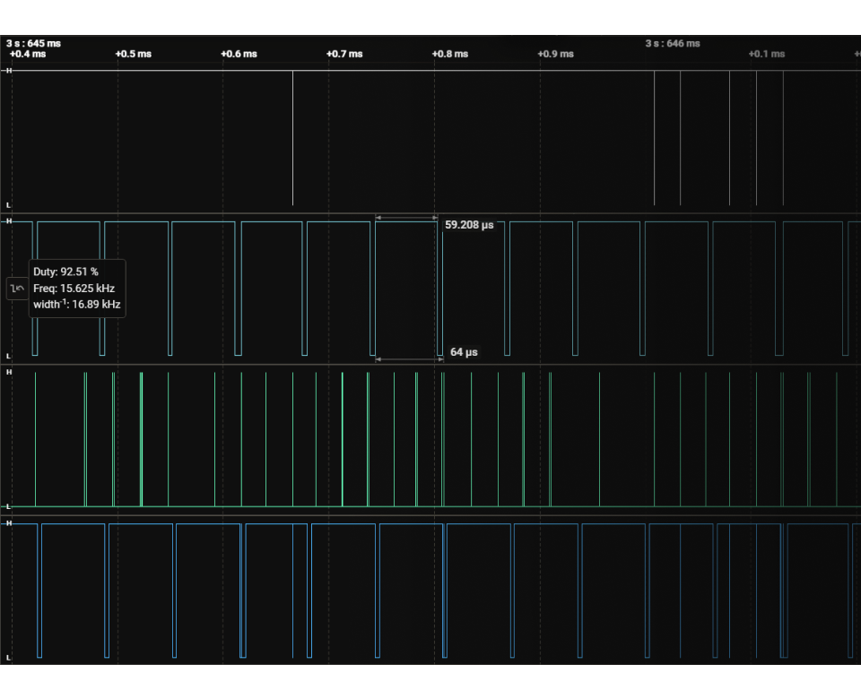Screen dimensions: 861x699
Task: Jump to the +0.6 ms ruler mark
Action: pyautogui.click(x=239, y=54)
